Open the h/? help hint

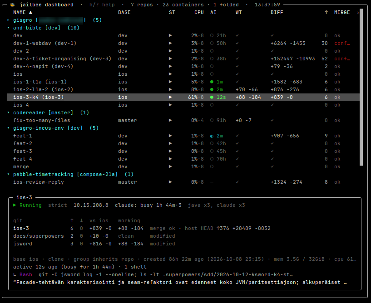102,5
